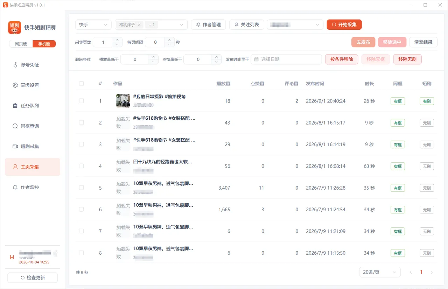Click the 快手短剧精灵 logo icon
This screenshot has height=289, width=448.
15,28
